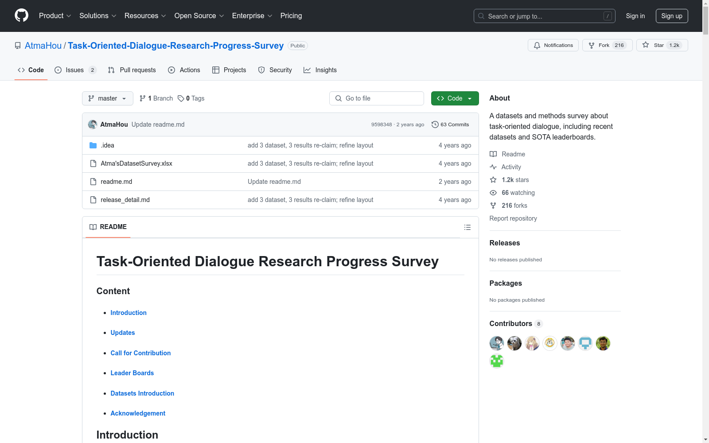Click the readme.md file icon

93,182
